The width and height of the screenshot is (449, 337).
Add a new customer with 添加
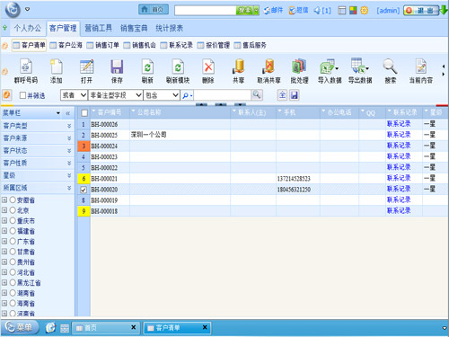click(56, 71)
